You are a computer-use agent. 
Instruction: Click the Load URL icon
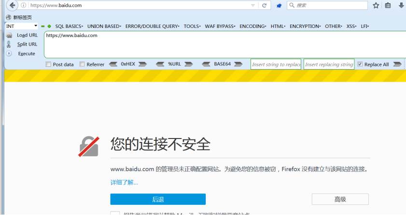9,36
